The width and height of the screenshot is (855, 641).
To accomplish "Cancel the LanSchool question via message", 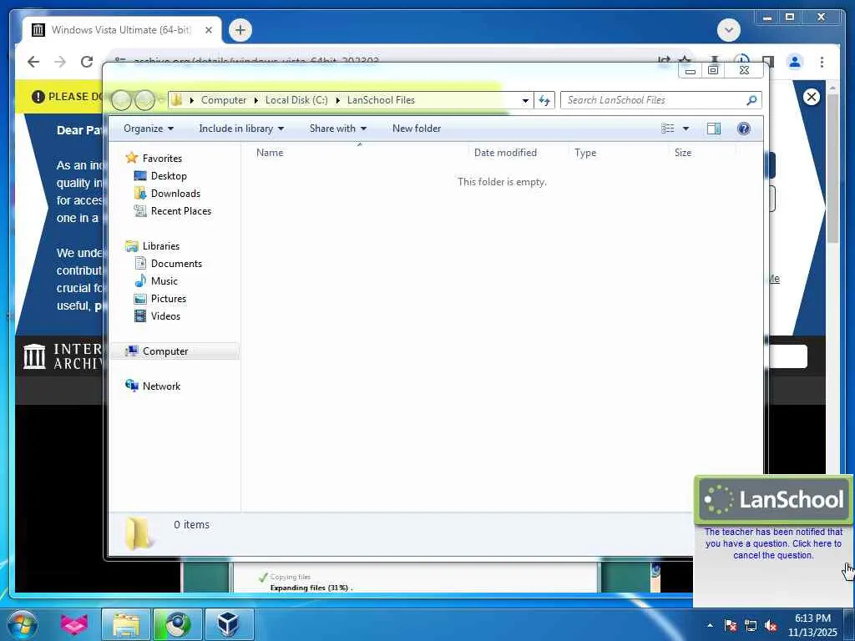I will [773, 543].
